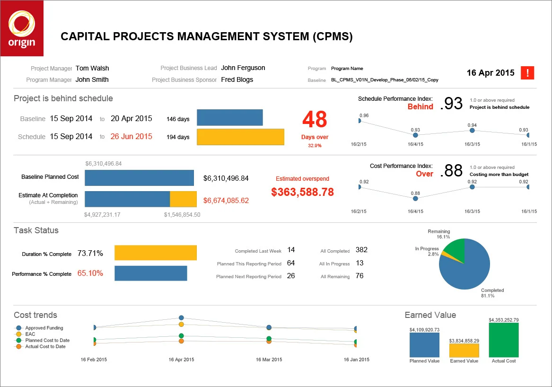Click the red exclamation alert icon

[527, 73]
